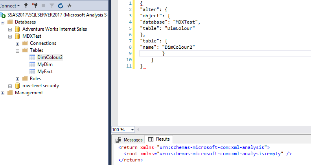
Task: Select the MyFact table
Action: [45, 71]
